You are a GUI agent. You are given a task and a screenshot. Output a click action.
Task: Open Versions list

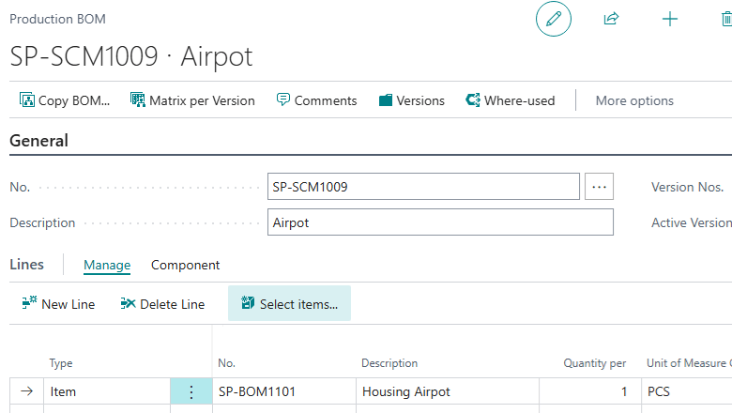(x=411, y=100)
